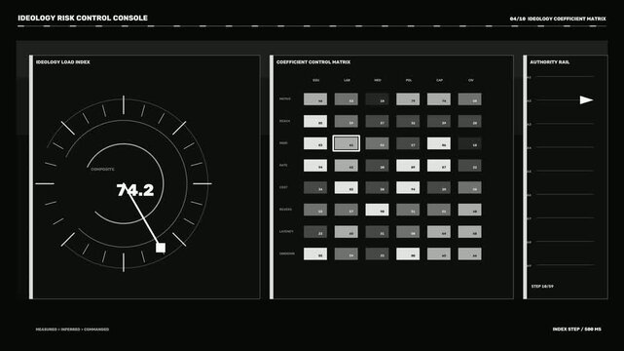624x351 pixels.
Task: Click the MOTIVE row label
Action: click(x=285, y=98)
